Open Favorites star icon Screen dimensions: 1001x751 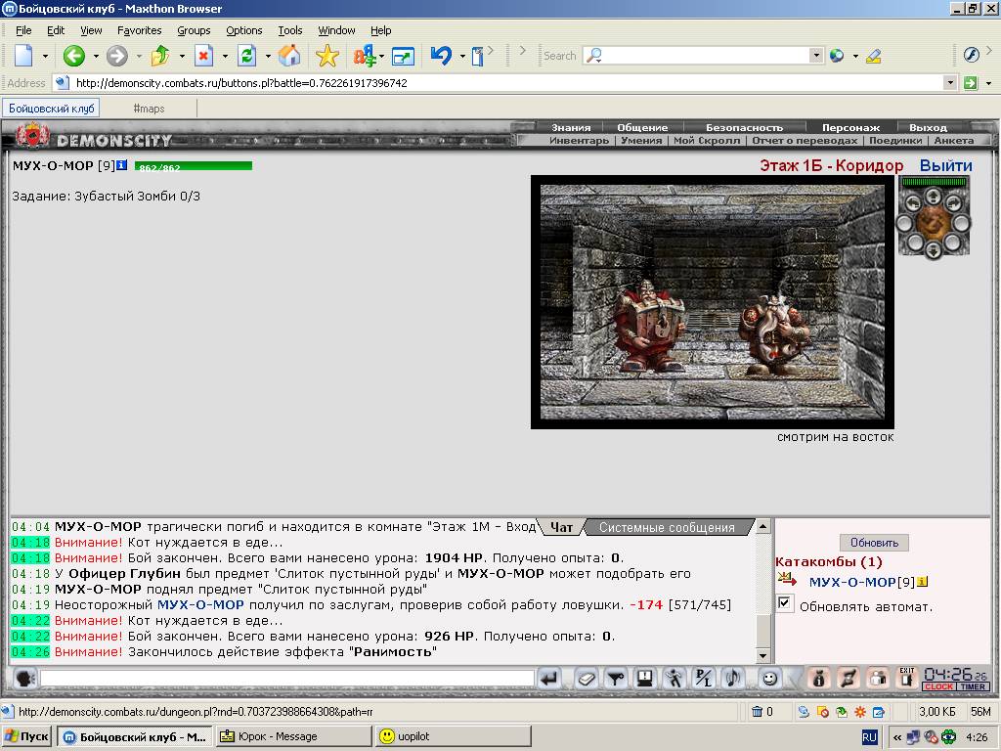click(x=326, y=56)
